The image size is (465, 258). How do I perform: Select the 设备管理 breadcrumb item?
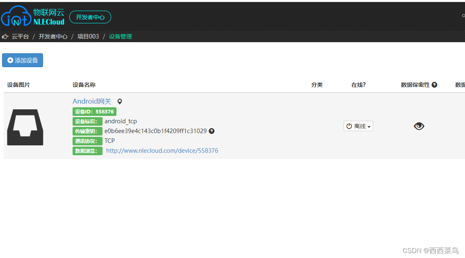pyautogui.click(x=121, y=36)
